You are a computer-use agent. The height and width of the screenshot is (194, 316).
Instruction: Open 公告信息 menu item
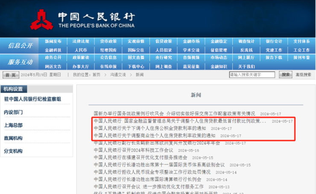point(108,58)
